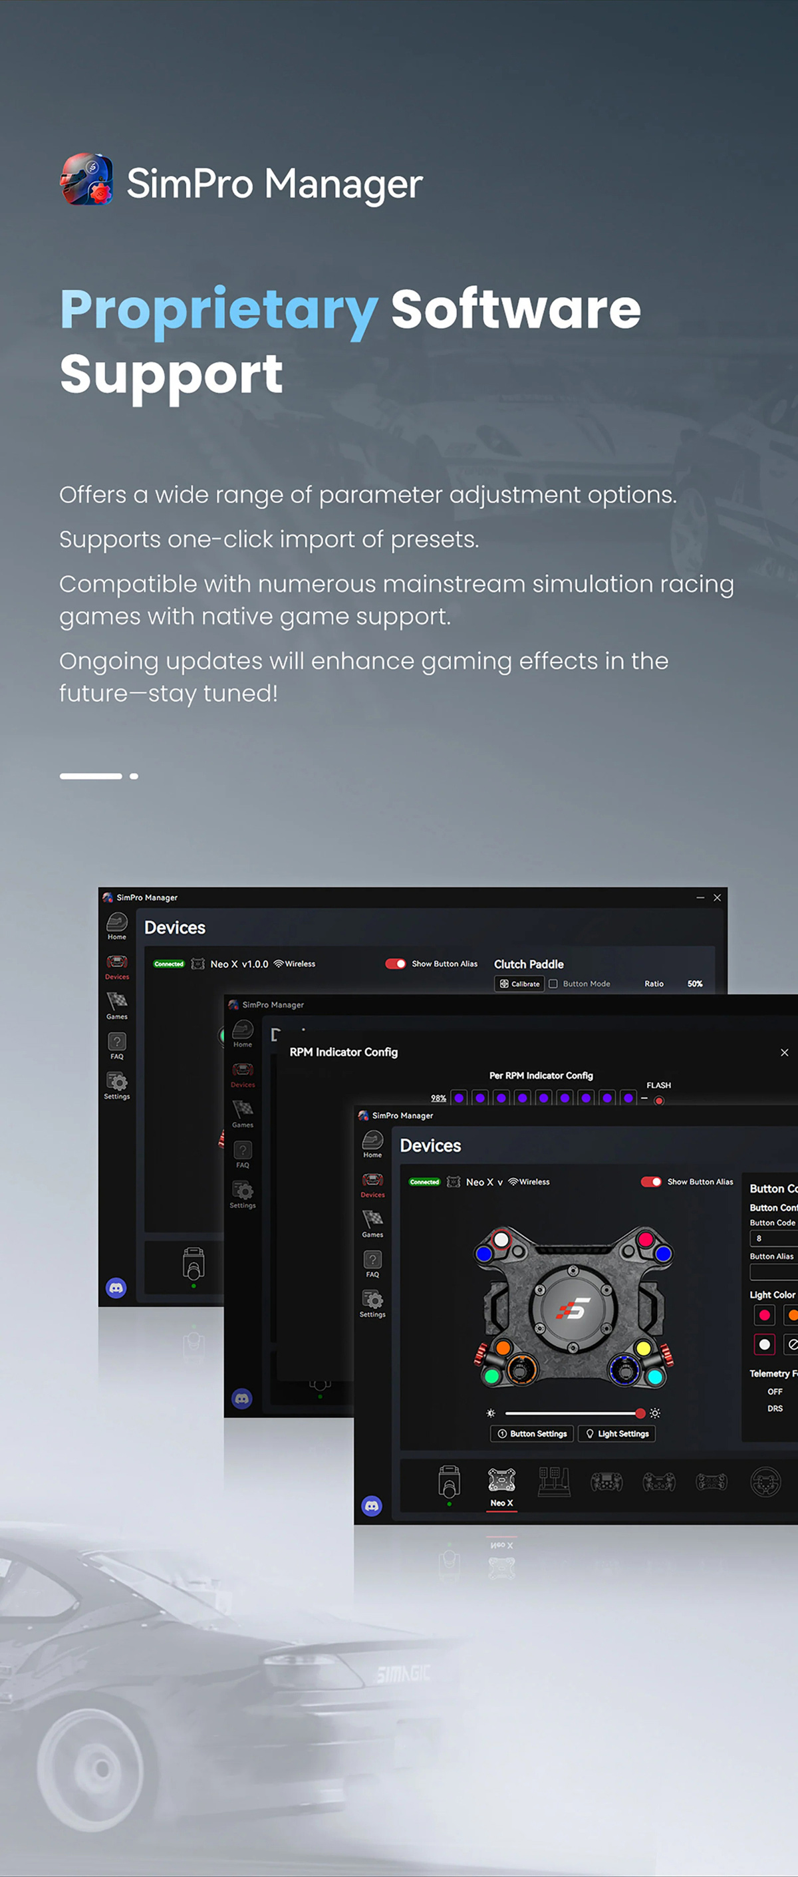This screenshot has height=1877, width=798.
Task: Open the Home icon in the front window sidebar
Action: (372, 1143)
